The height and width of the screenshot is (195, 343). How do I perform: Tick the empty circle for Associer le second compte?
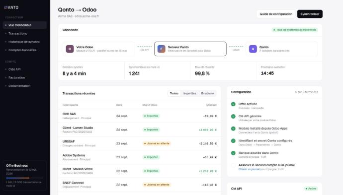click(233, 165)
